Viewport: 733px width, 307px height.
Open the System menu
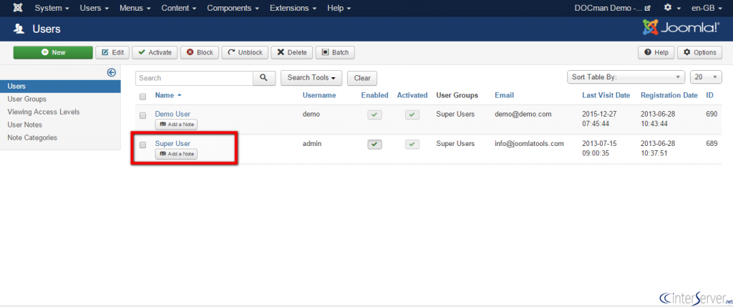52,8
